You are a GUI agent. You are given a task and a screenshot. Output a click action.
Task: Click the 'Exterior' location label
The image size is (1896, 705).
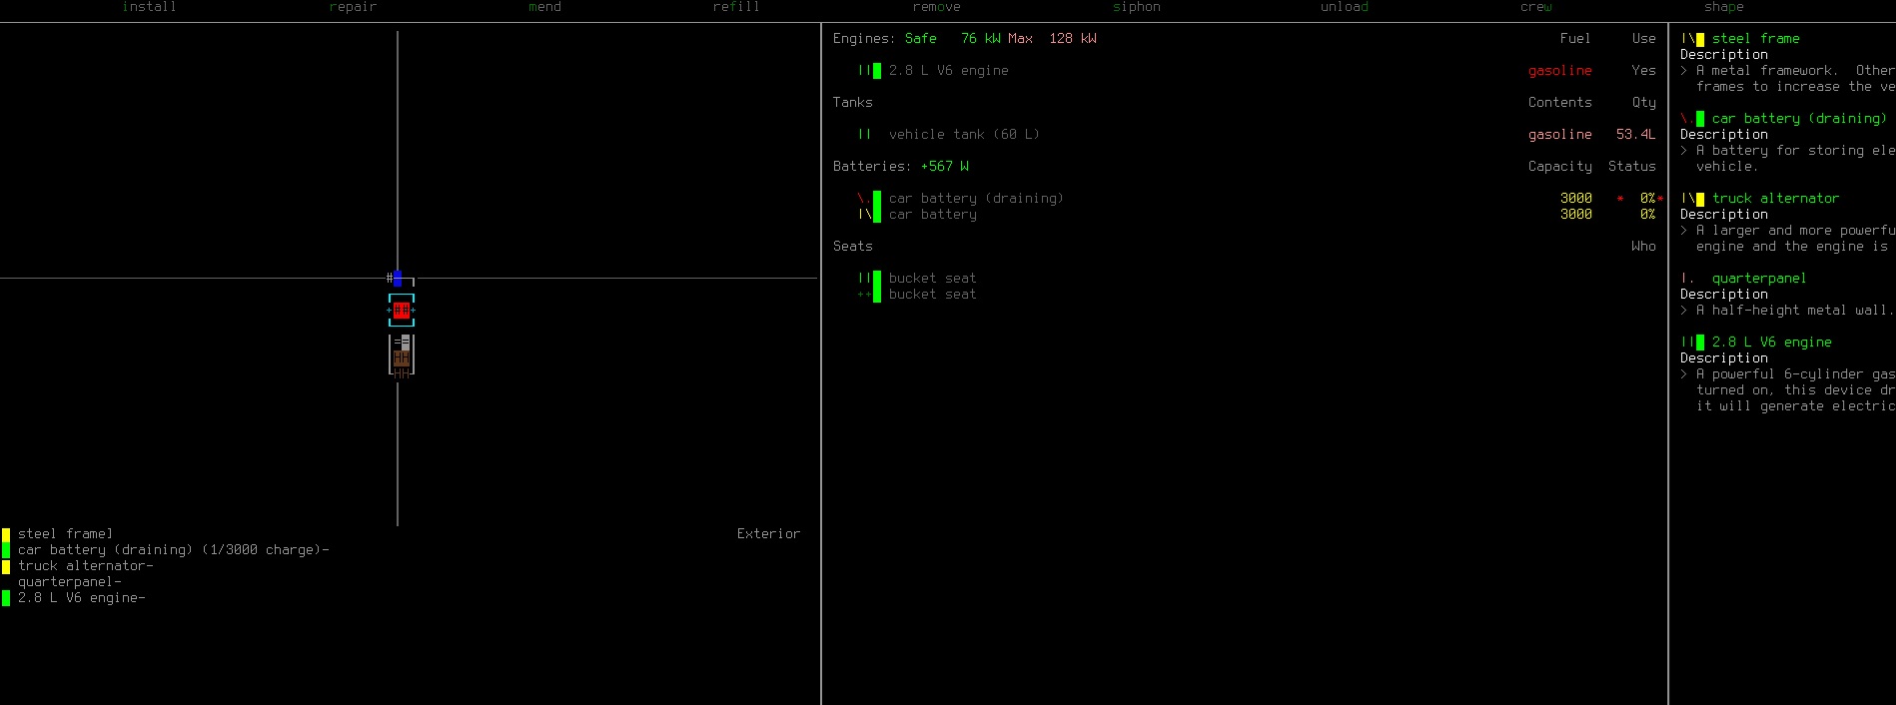[x=768, y=534]
